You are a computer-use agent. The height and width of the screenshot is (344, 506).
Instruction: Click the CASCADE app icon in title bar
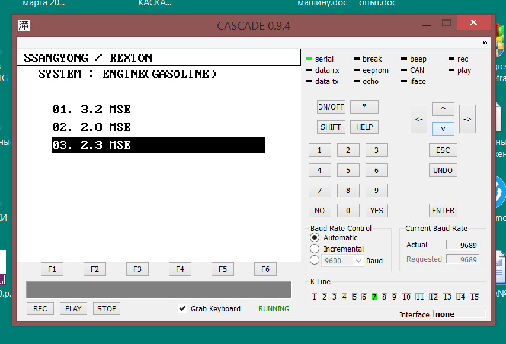click(x=24, y=25)
